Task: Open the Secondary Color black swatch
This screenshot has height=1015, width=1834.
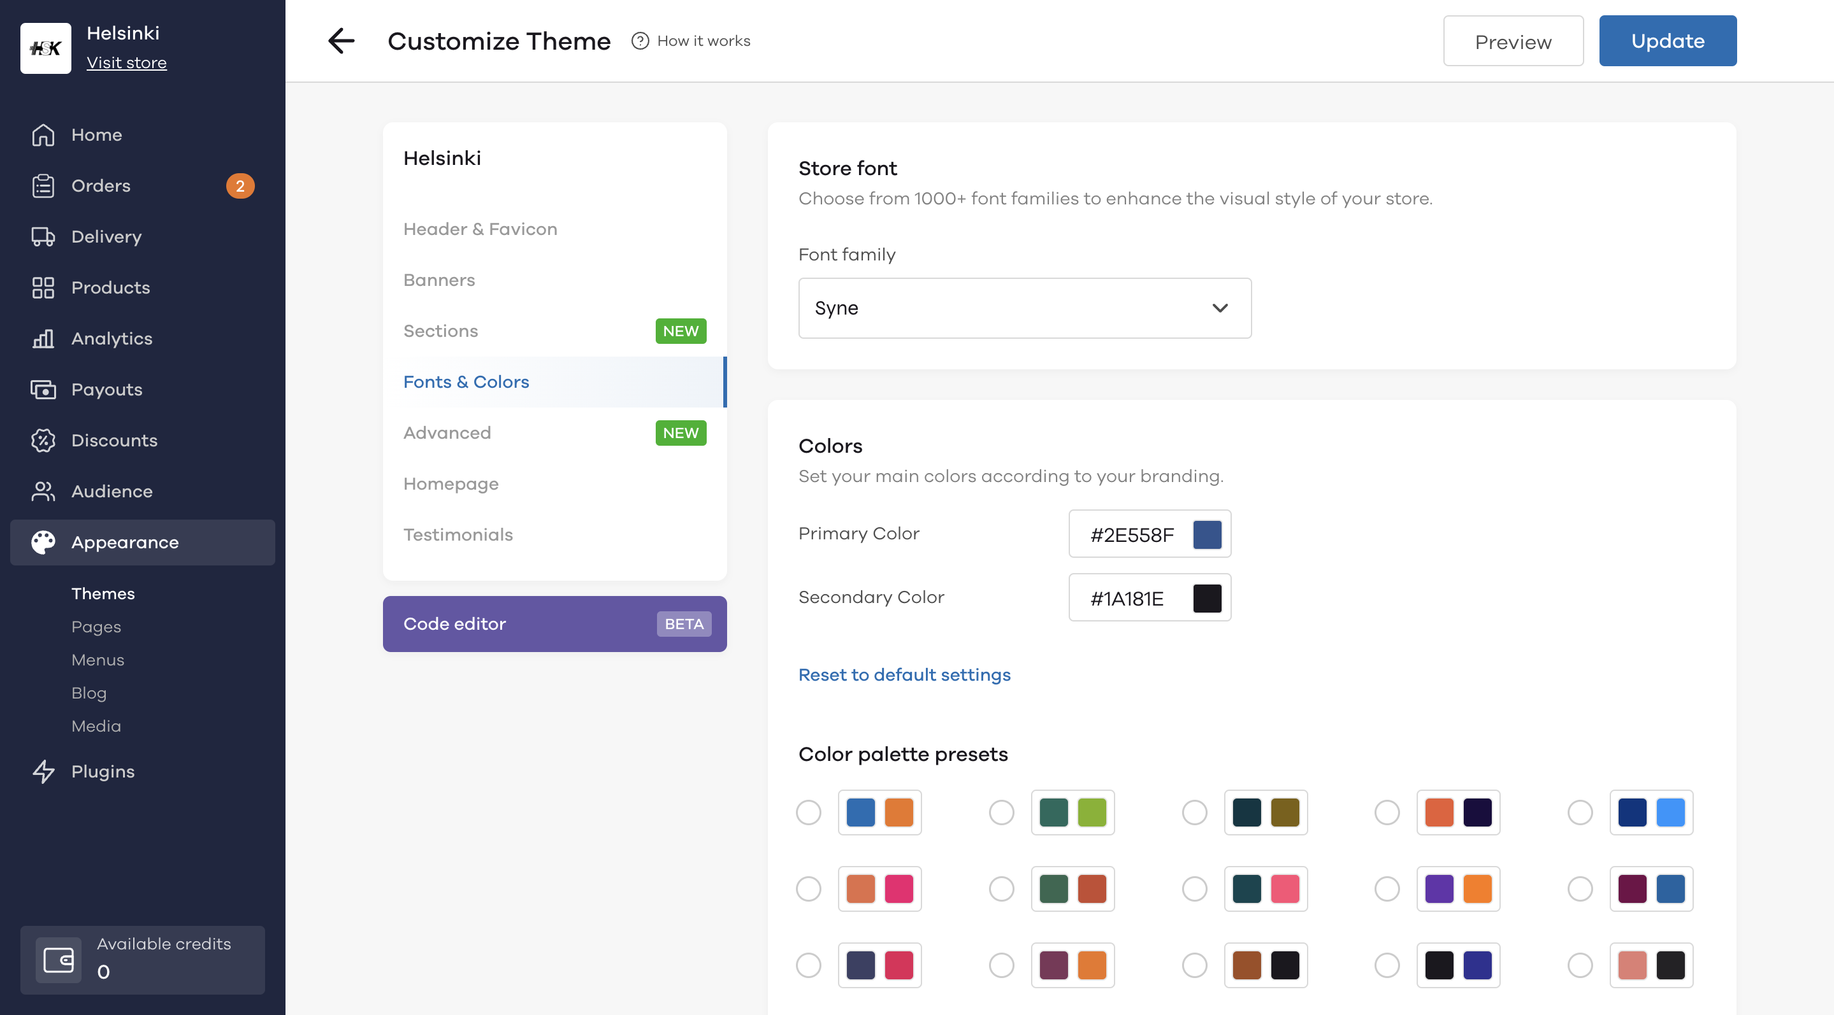Action: click(1207, 598)
